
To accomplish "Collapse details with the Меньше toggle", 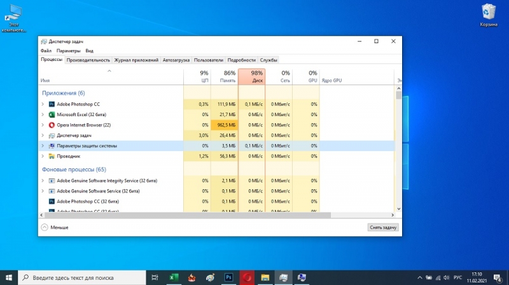I will pos(55,227).
